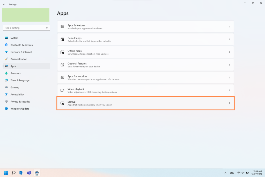Type in the Find a setting box
This screenshot has height=177, width=265.
tap(24, 28)
